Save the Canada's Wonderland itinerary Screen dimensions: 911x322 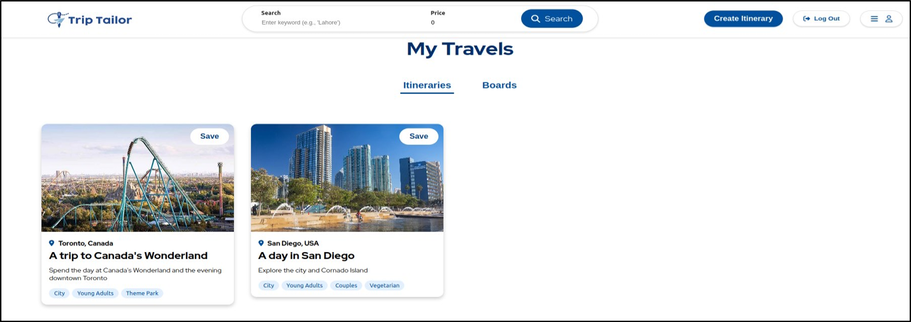[x=209, y=136]
